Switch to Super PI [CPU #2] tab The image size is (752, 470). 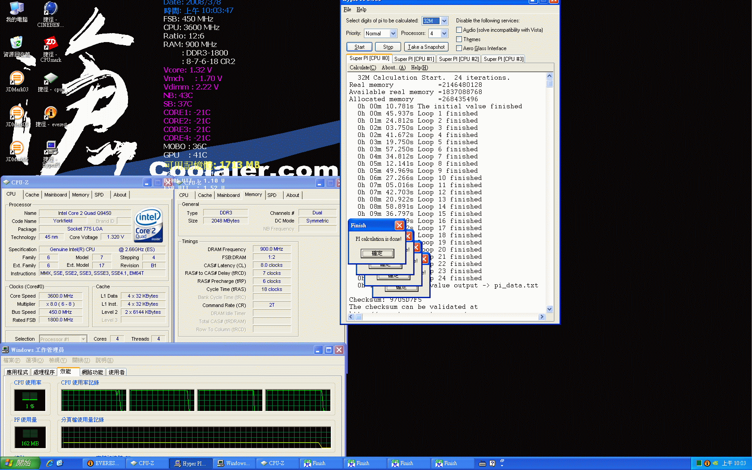pyautogui.click(x=459, y=59)
